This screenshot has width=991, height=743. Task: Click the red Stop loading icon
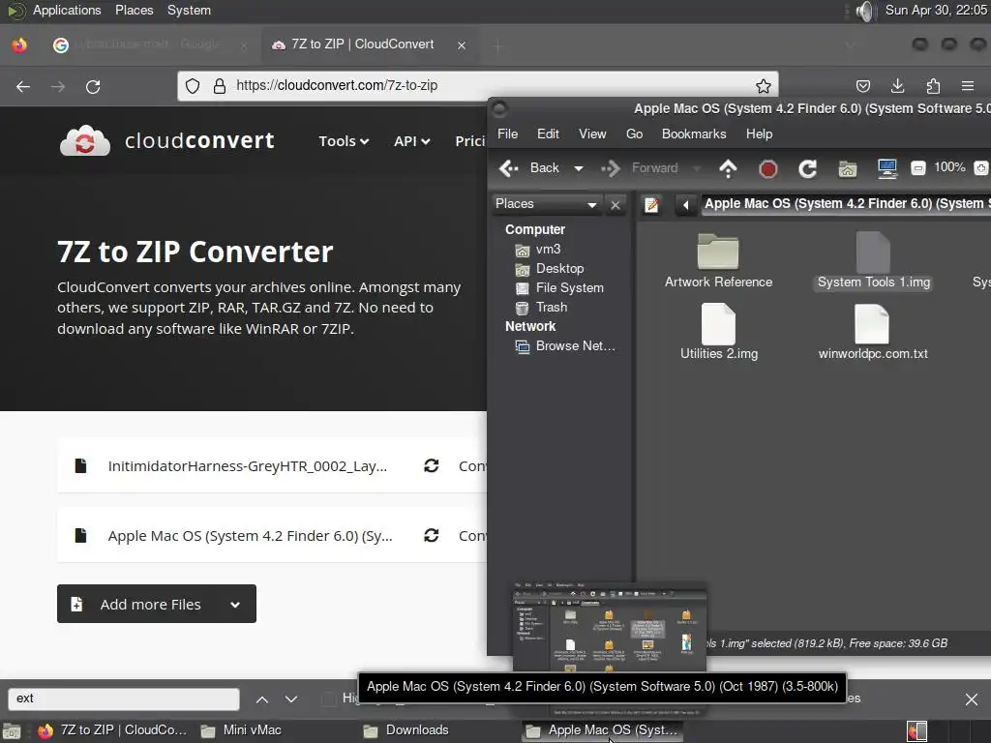coord(767,168)
